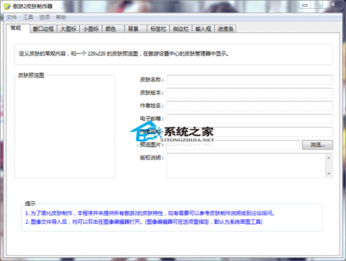Image resolution: width=346 pixels, height=261 pixels.
Task: Focus the 皮肤名称 input field
Action: click(x=250, y=79)
